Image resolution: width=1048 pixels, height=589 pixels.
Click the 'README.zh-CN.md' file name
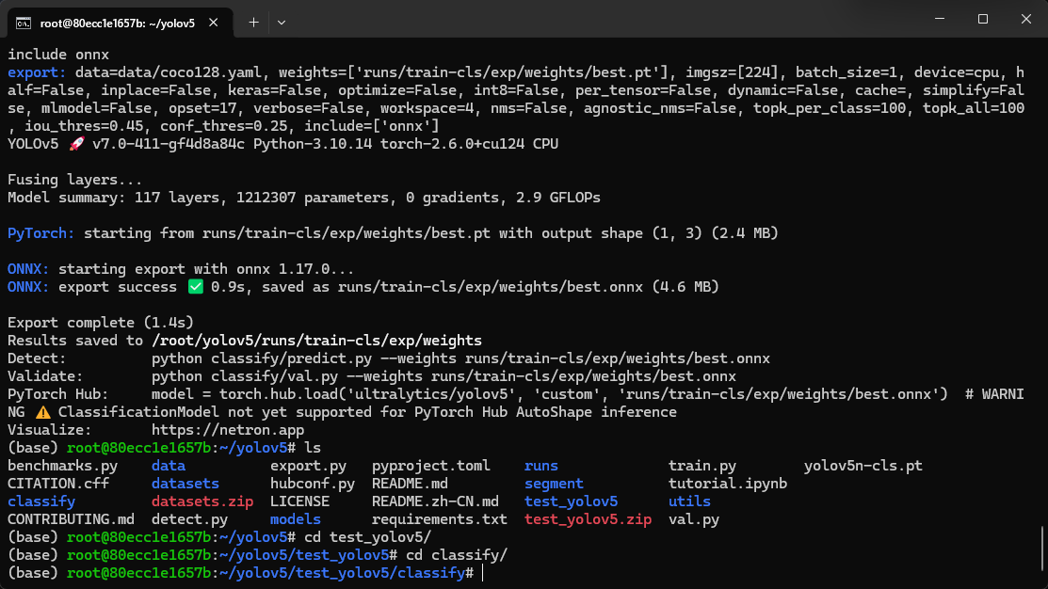click(435, 501)
